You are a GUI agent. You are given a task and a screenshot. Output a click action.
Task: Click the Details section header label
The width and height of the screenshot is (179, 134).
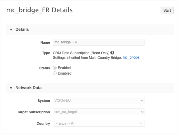click(22, 30)
